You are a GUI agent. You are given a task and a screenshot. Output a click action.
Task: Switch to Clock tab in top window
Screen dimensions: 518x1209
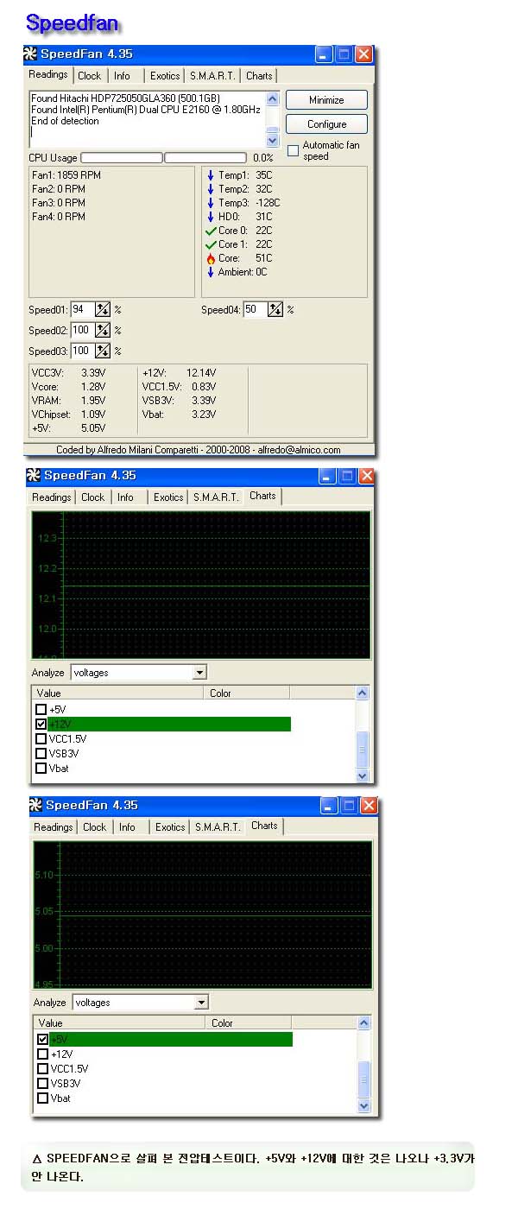click(90, 76)
